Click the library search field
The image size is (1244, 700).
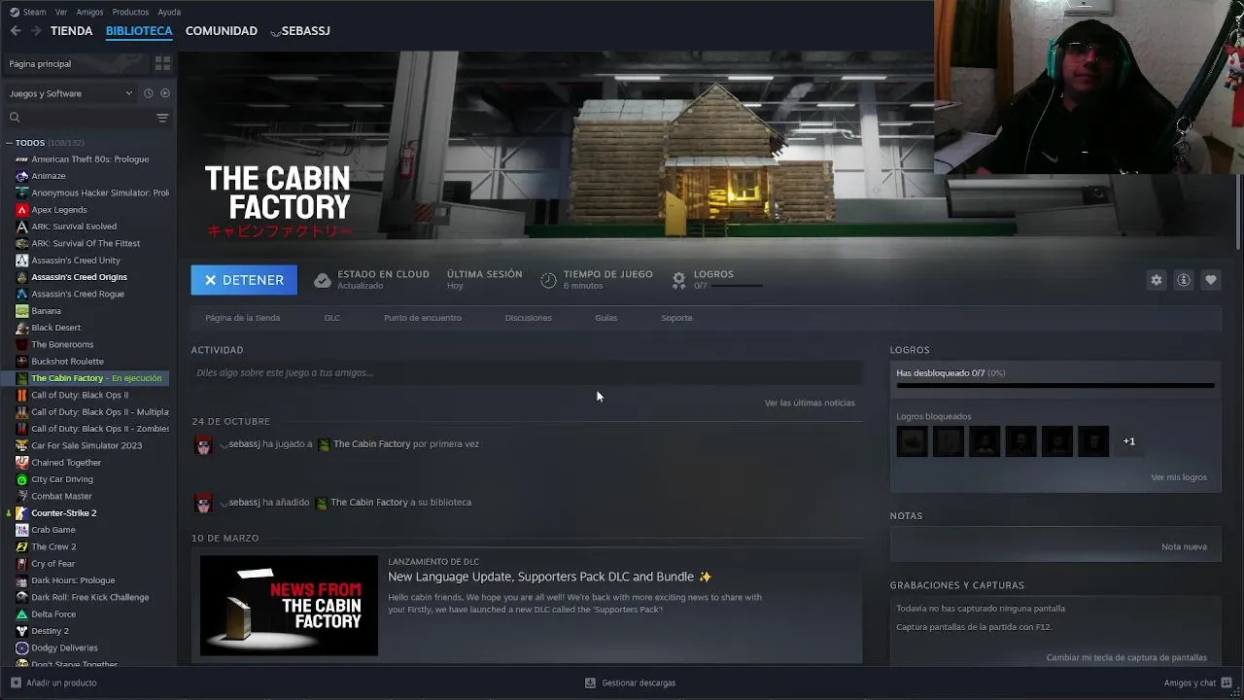(x=87, y=118)
